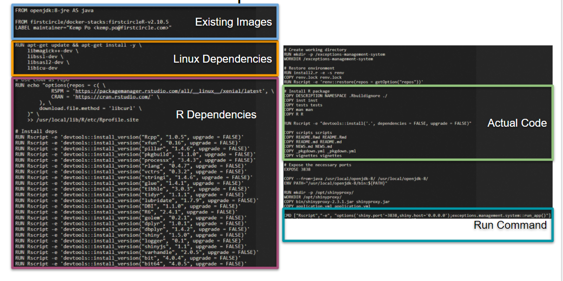The image size is (563, 281).
Task: Click the 'RUN apt-get update' line
Action: pyautogui.click(x=78, y=45)
